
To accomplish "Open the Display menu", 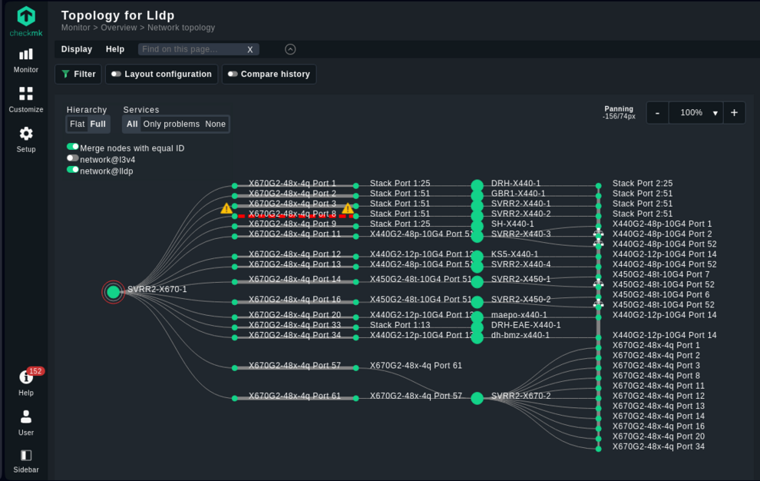I will tap(77, 49).
